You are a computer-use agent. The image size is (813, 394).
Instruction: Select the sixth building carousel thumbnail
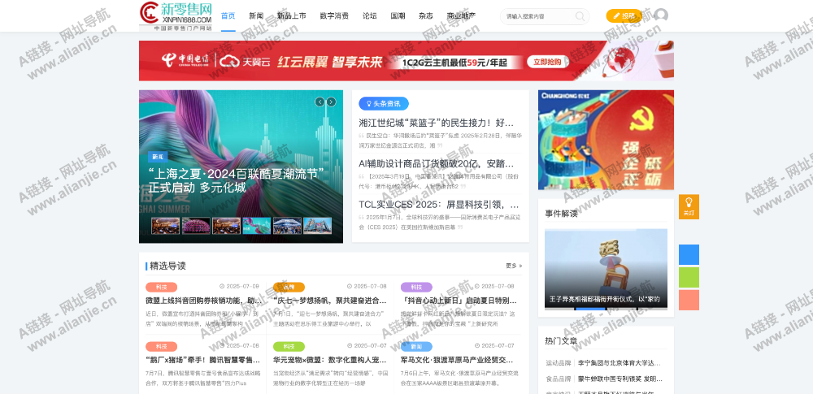coord(317,226)
